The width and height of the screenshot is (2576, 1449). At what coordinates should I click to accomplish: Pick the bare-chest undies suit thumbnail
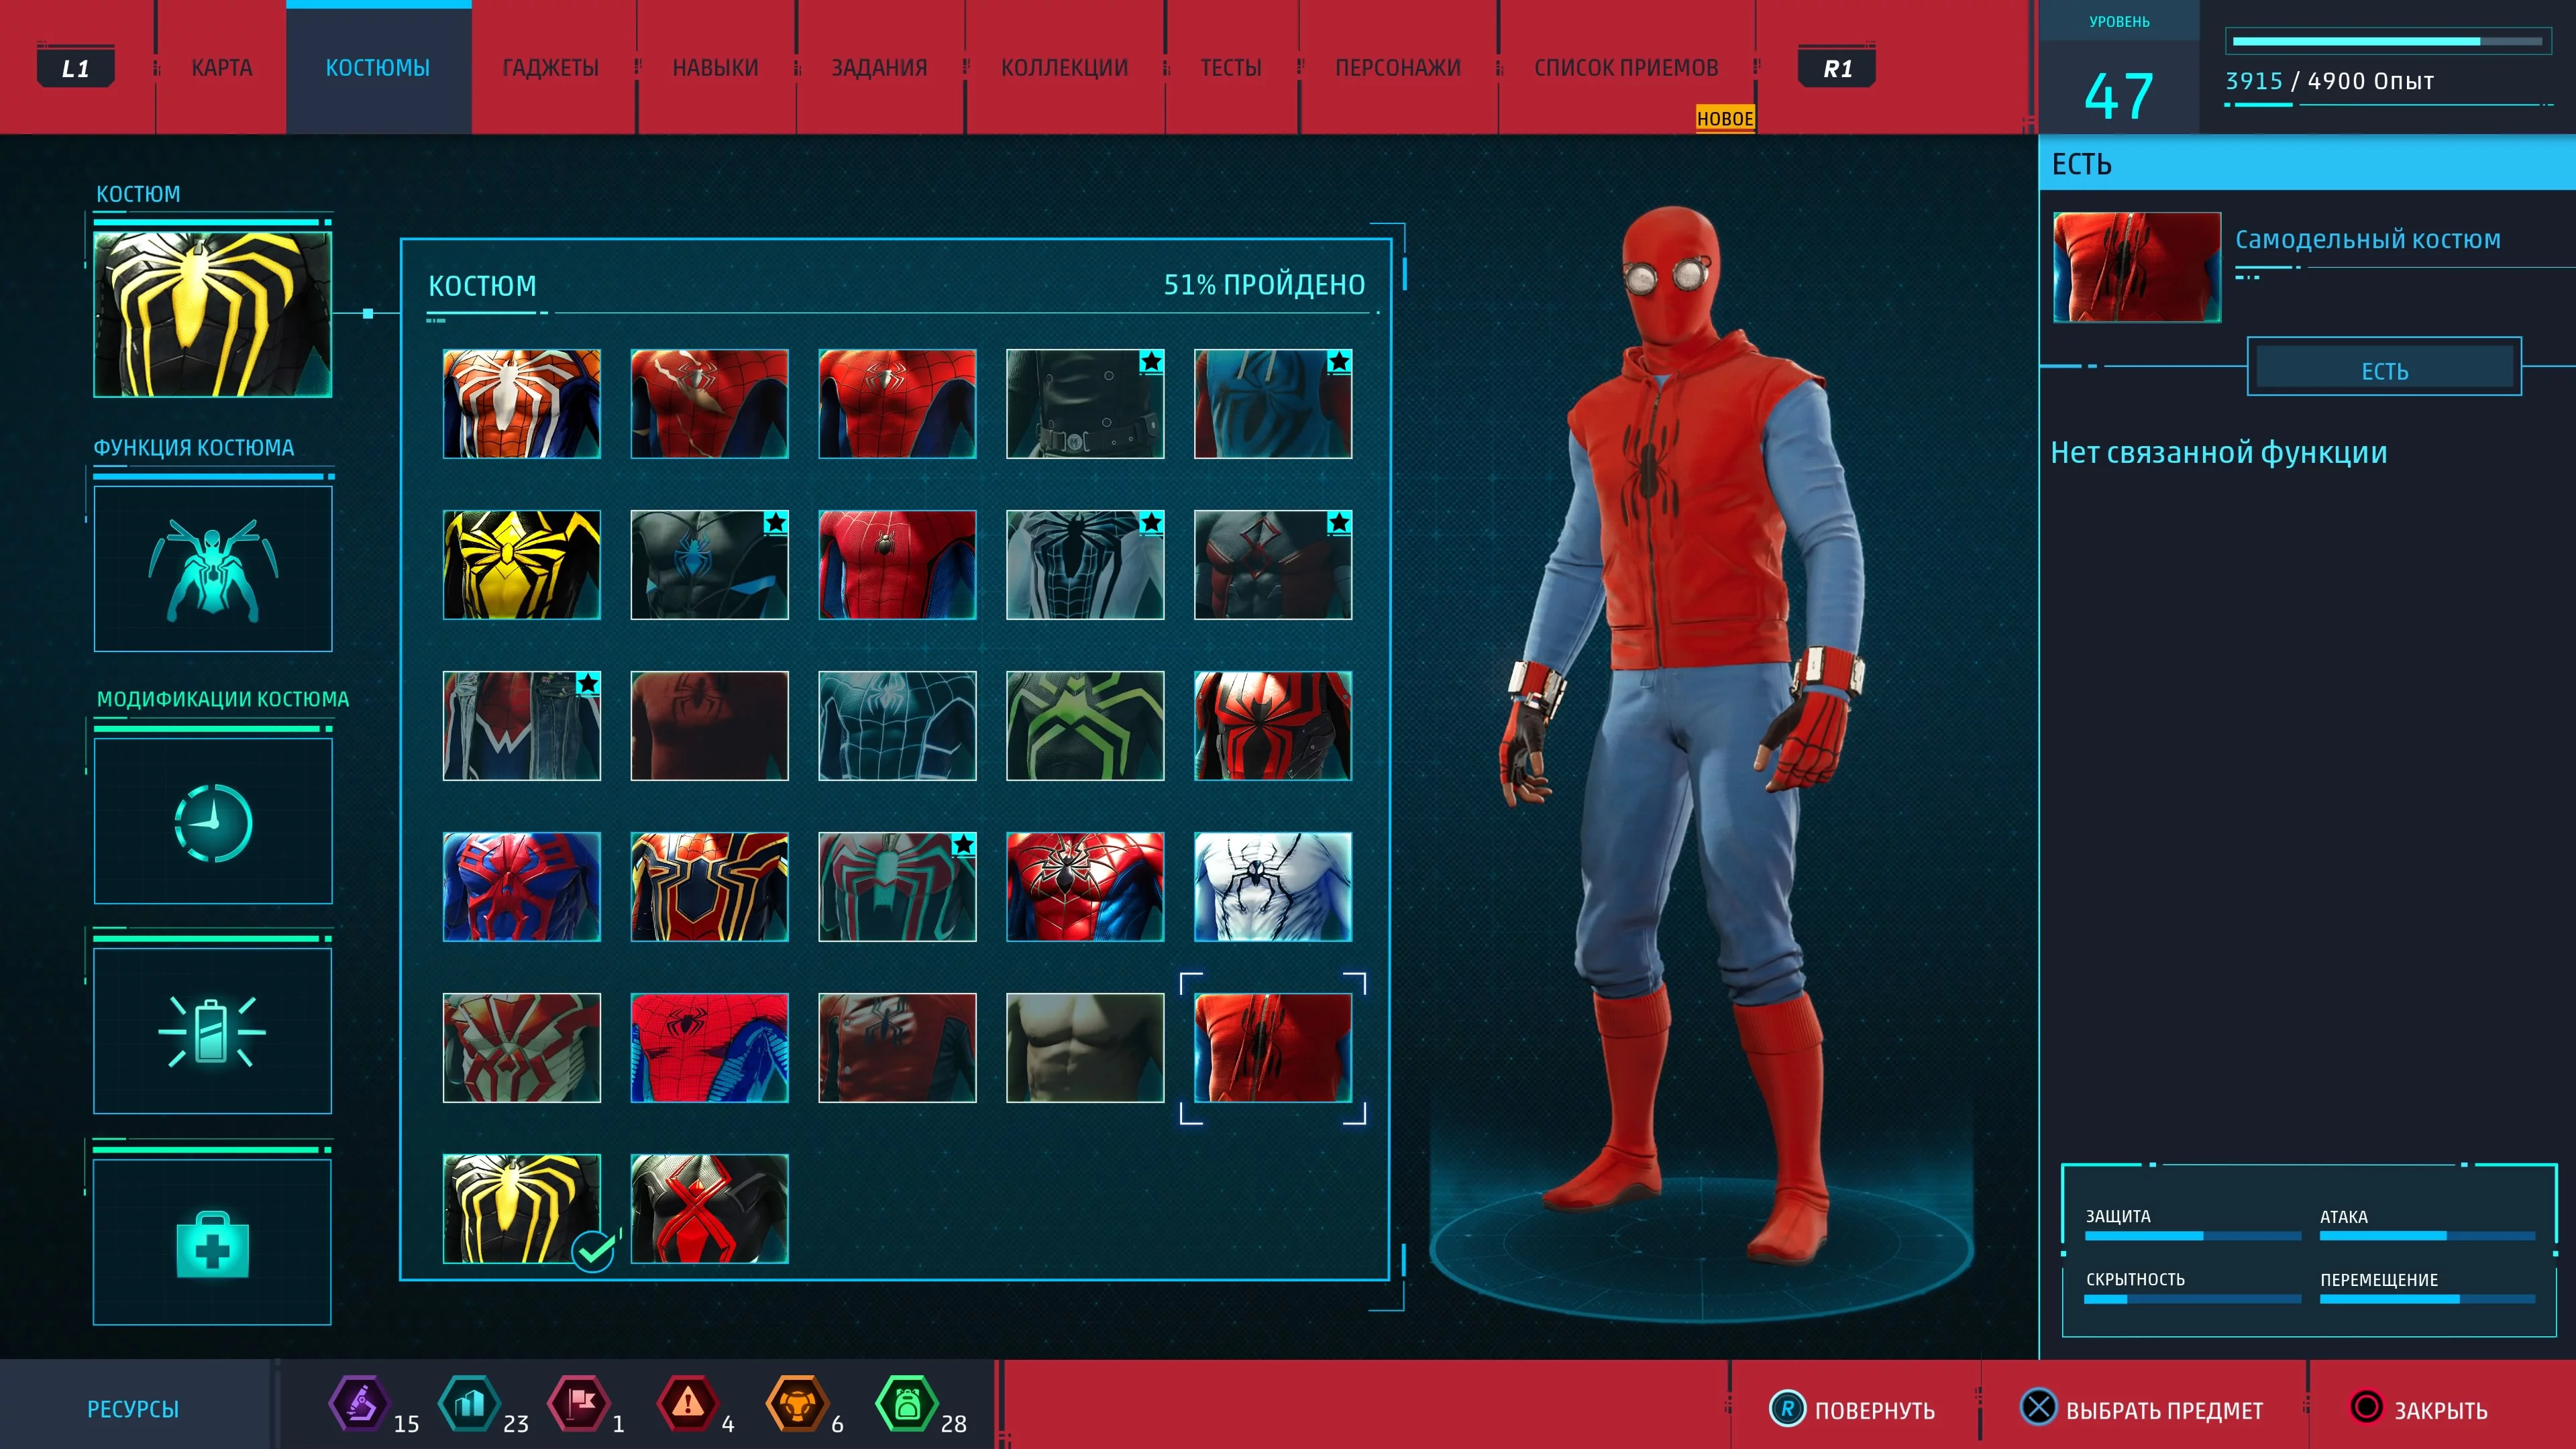point(1085,1048)
